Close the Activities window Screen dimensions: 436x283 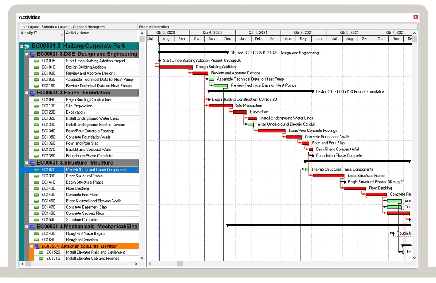pos(416,17)
